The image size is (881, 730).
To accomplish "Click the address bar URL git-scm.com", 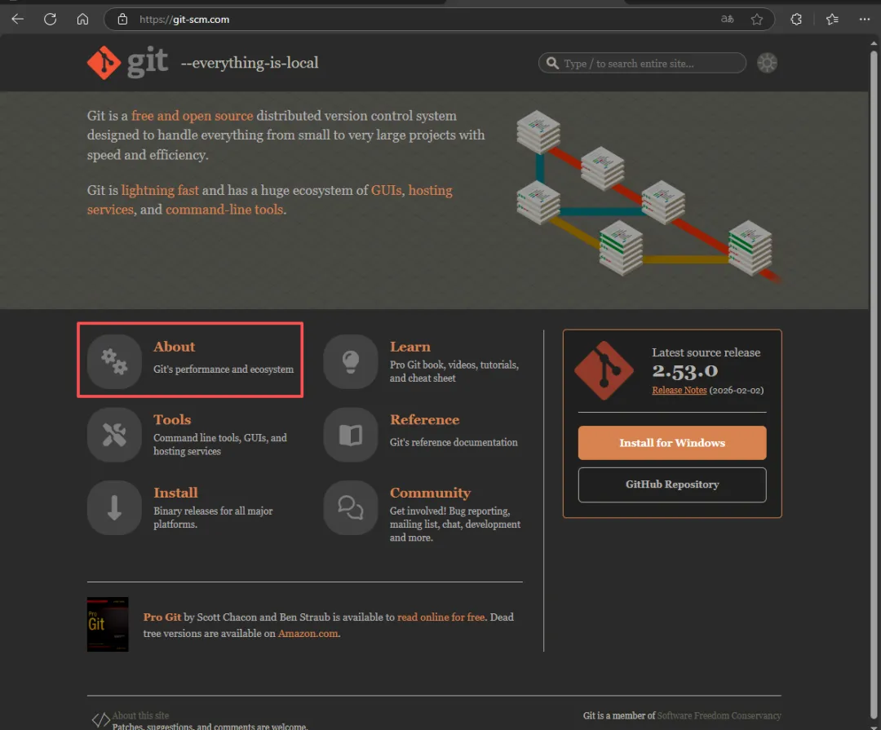I will coord(184,19).
